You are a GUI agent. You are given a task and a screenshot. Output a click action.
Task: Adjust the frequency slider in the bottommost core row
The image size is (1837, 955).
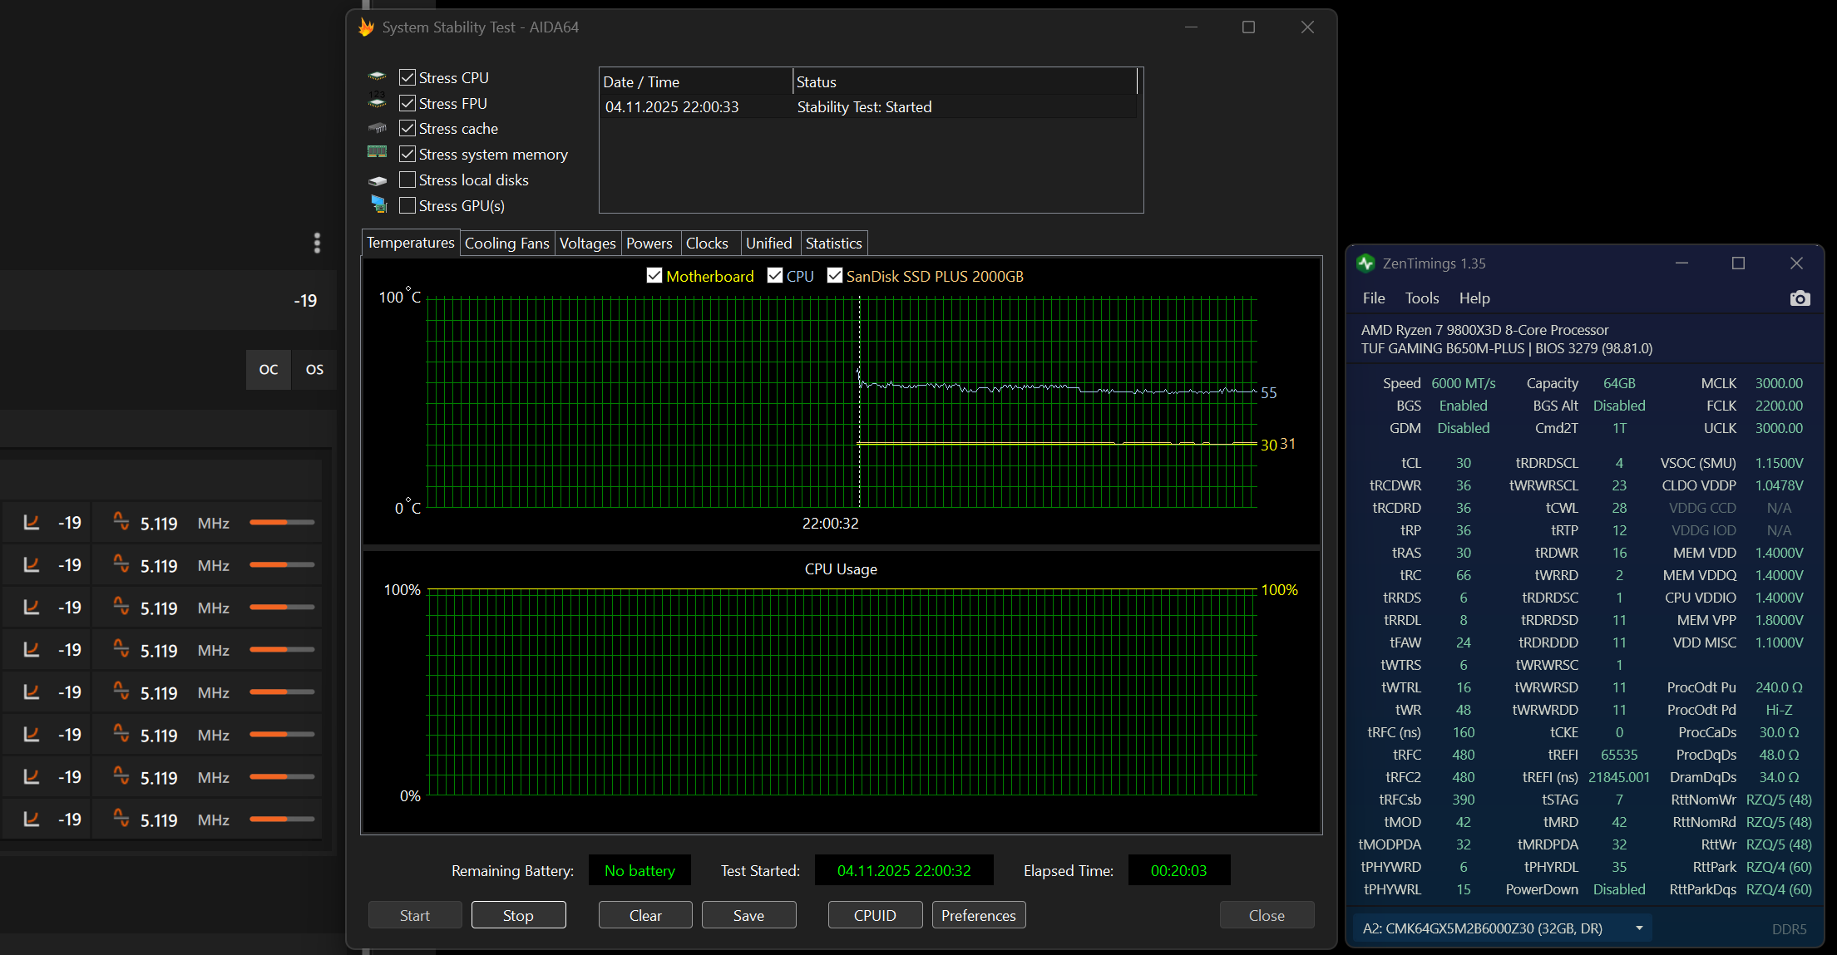tap(282, 820)
